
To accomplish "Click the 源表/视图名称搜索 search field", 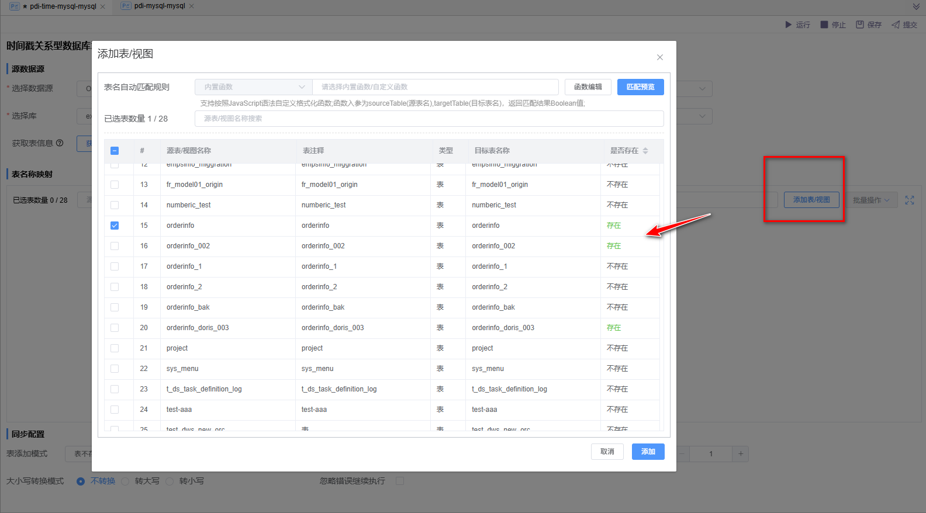I will pos(429,119).
